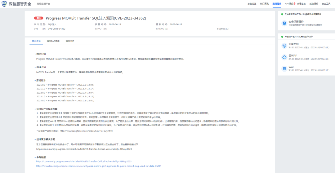
Task: Click the 云WAF product title
Action: pos(293,56)
